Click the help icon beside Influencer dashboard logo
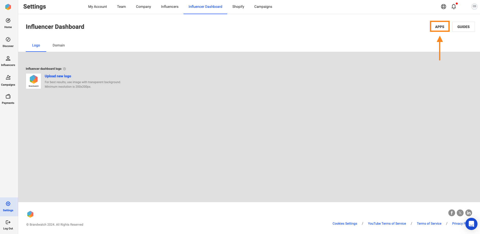480x234 pixels. [x=64, y=69]
